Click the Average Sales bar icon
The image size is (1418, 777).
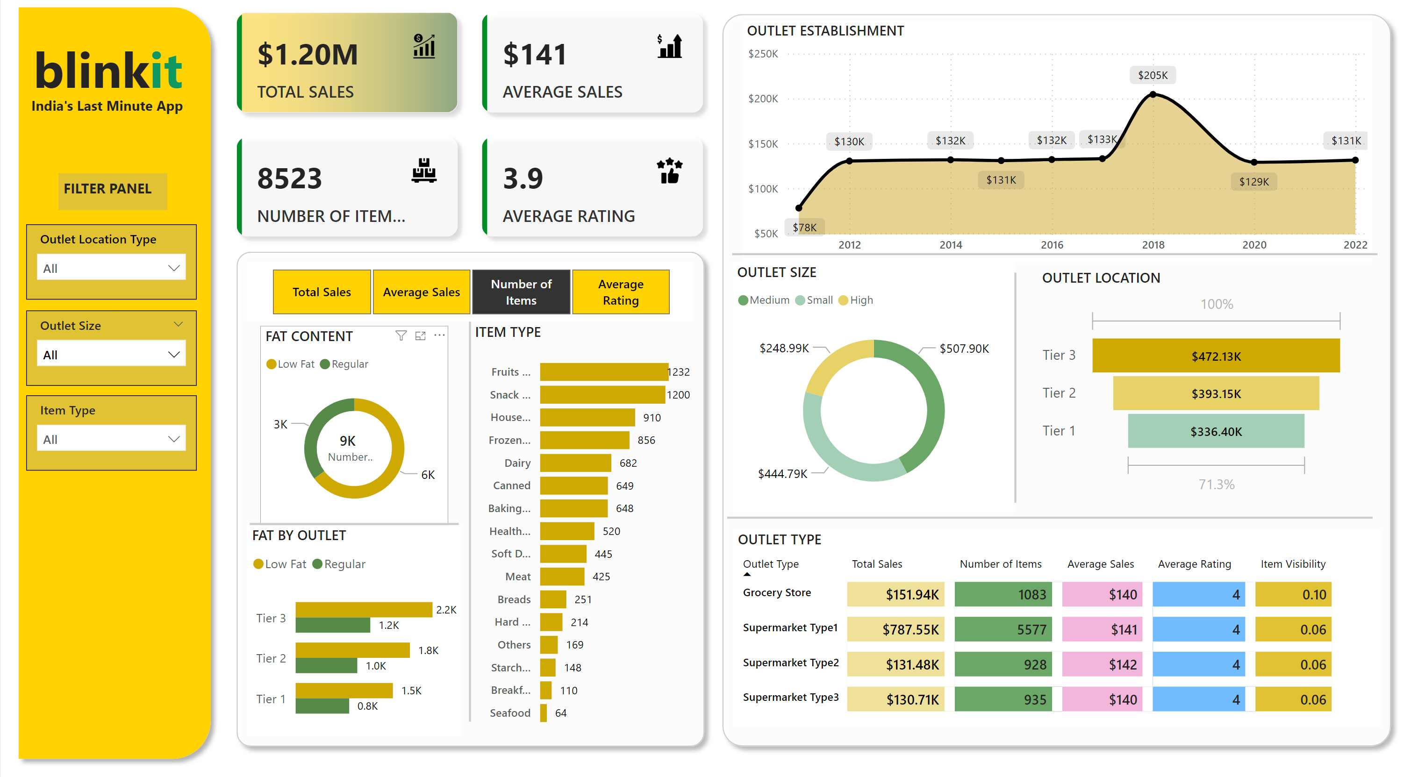669,46
